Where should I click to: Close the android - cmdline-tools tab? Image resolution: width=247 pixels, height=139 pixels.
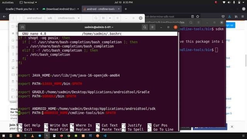pos(119,9)
